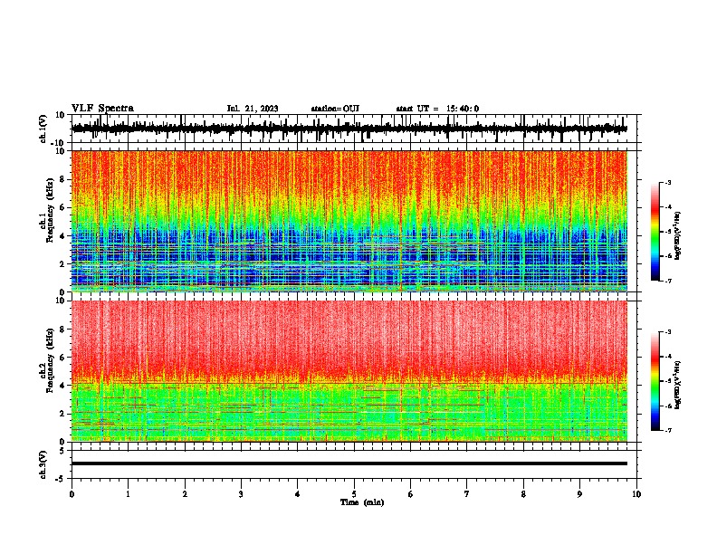Screen dimensions: 717x554
Task: Click the ch.1 voltage waveform trace
Action: (x=349, y=129)
